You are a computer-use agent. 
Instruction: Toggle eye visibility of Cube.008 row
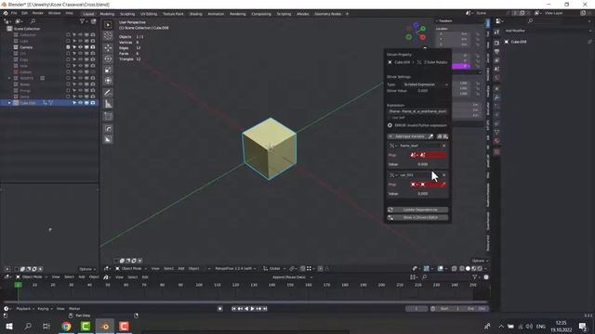point(81,103)
